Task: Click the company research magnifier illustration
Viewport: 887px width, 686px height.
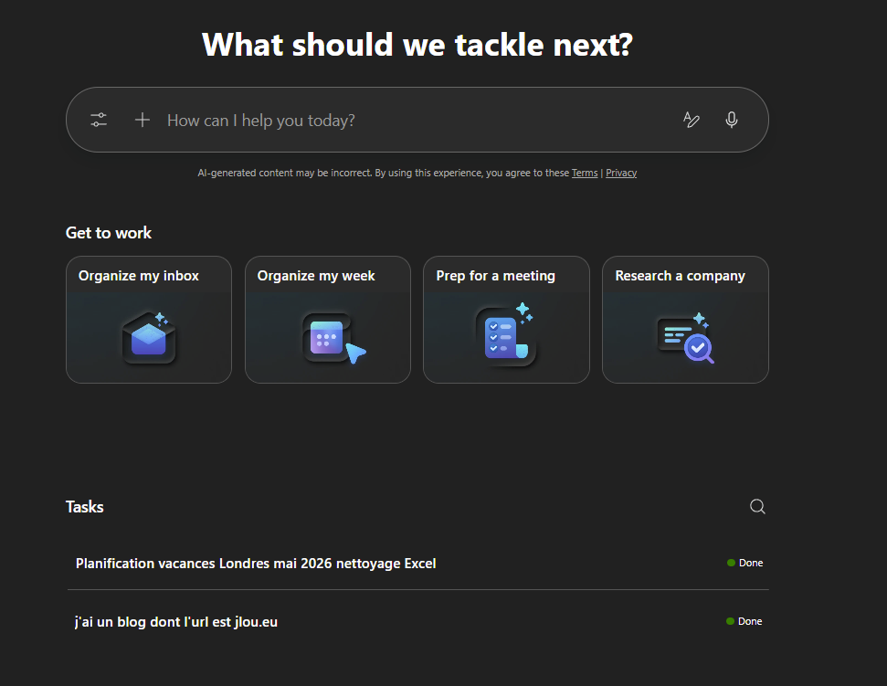Action: (x=685, y=337)
